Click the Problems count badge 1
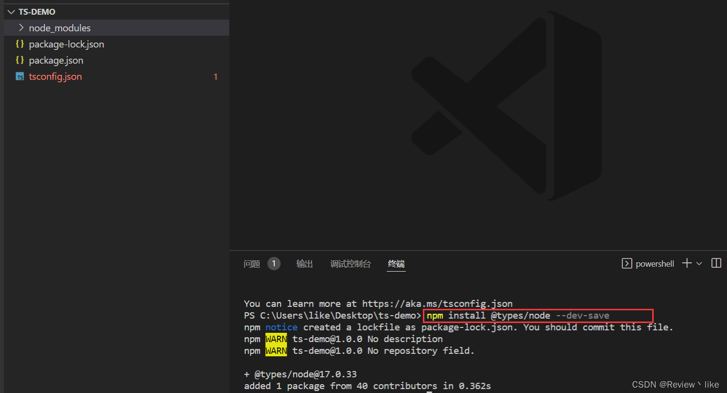Image resolution: width=727 pixels, height=393 pixels. coord(274,264)
